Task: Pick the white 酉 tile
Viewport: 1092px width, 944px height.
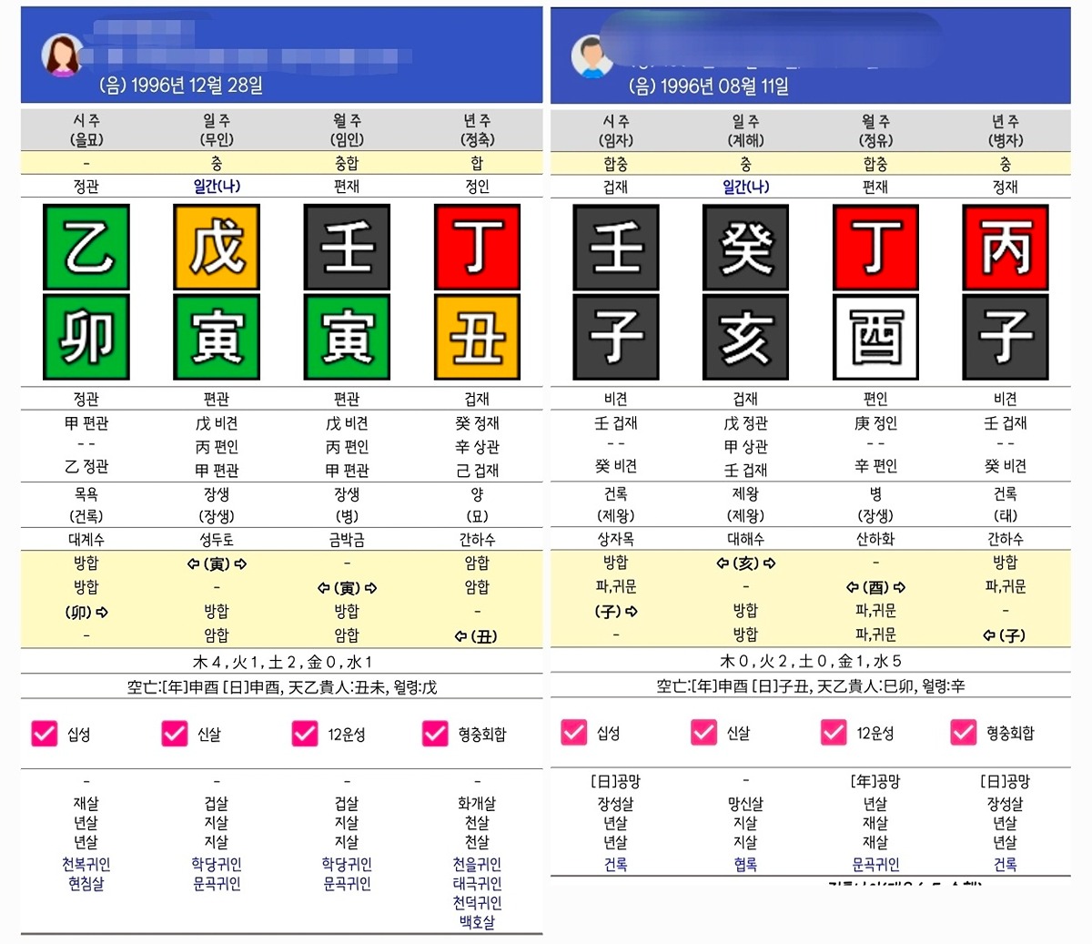Action: [875, 337]
